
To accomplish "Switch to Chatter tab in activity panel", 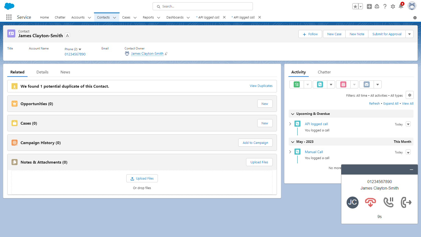I will (x=324, y=72).
